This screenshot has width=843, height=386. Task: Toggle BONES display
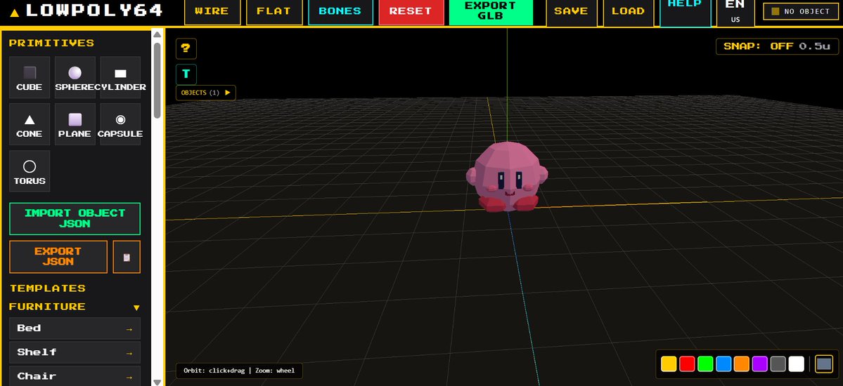point(340,12)
